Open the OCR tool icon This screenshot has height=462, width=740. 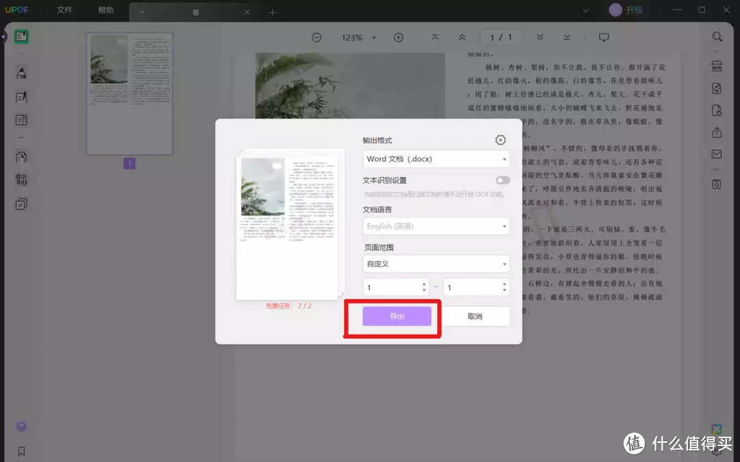tap(717, 66)
